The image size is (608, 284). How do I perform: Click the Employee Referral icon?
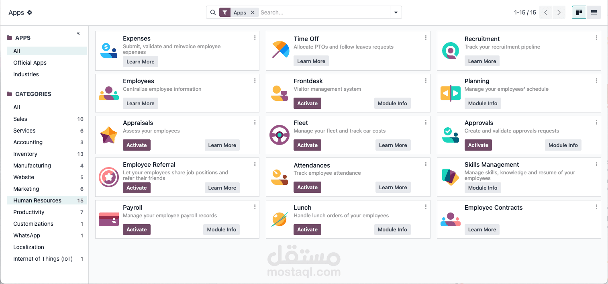[x=109, y=177]
